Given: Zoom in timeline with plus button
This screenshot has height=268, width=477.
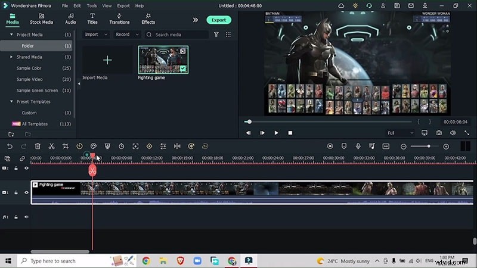Looking at the screenshot, I should (x=446, y=147).
